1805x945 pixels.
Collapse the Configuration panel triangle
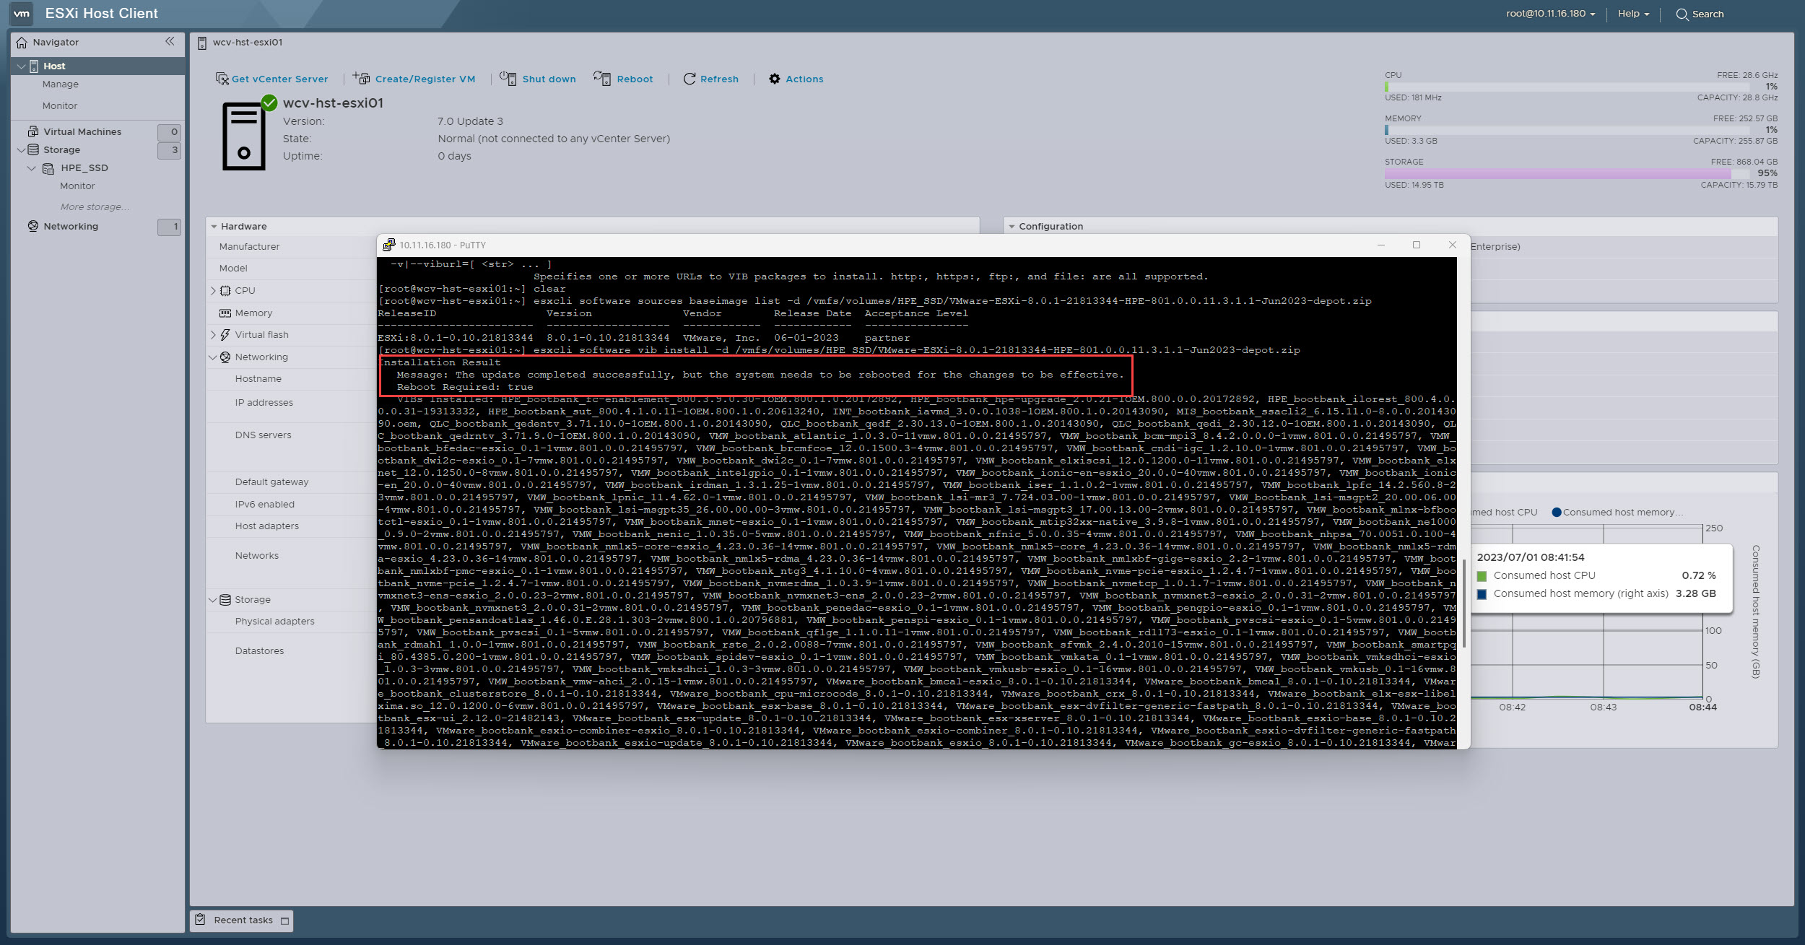tap(1012, 227)
